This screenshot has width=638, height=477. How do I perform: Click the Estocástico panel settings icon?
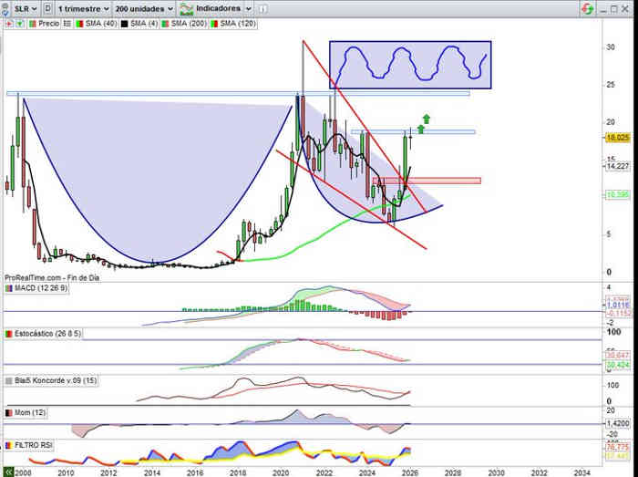click(x=8, y=335)
